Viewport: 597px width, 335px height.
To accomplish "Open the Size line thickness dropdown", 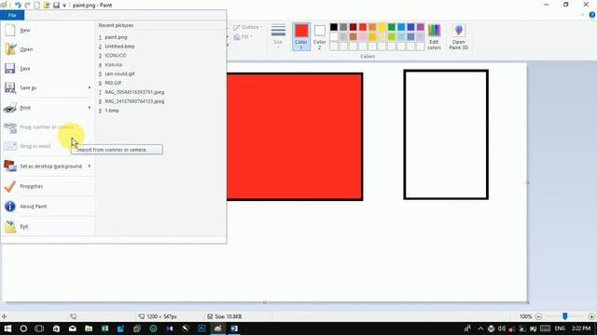I will coord(278,35).
